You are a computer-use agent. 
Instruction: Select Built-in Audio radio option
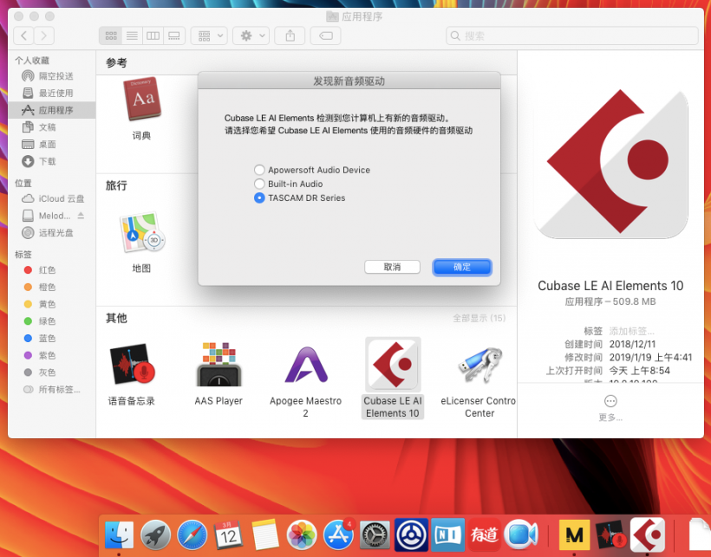259,184
